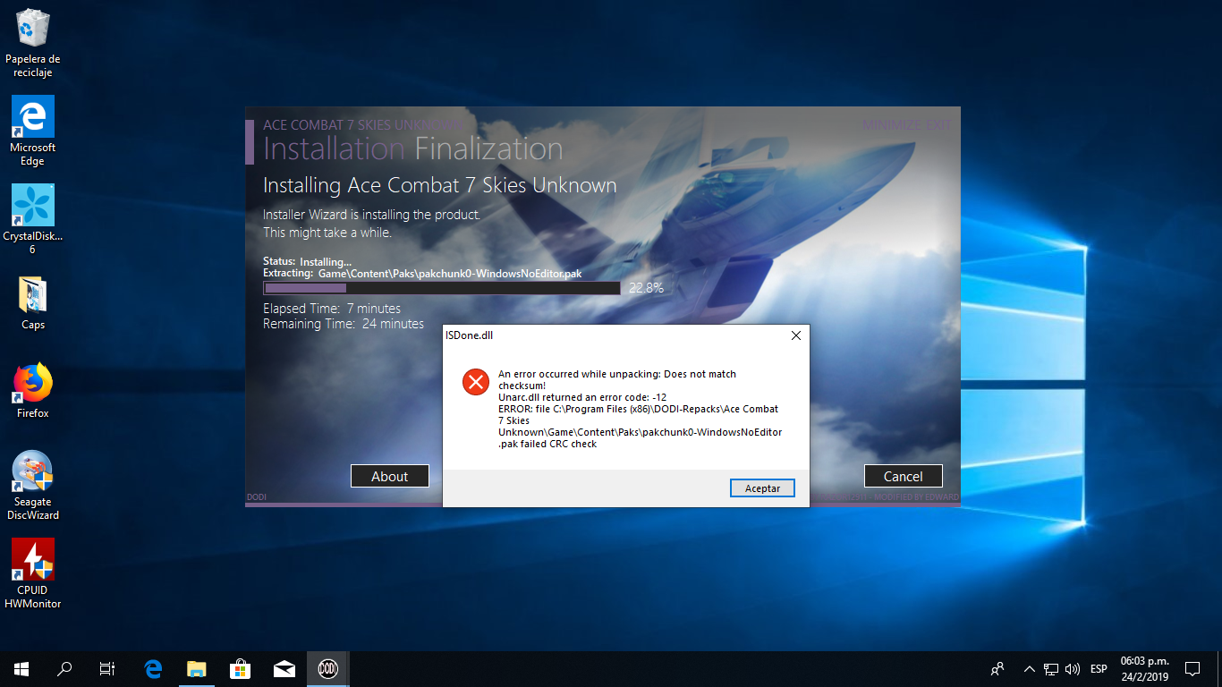Click the EXIT link on the installer
Viewport: 1222px width, 687px height.
(937, 124)
